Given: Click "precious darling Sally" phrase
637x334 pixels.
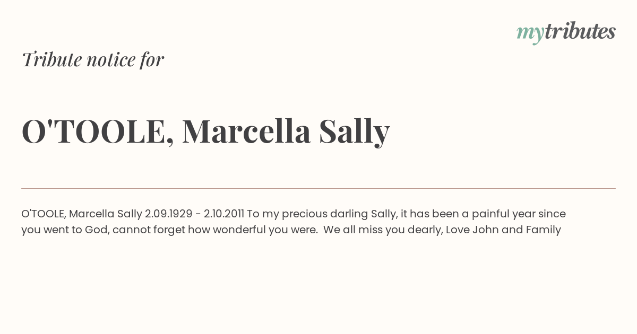Looking at the screenshot, I should [339, 214].
